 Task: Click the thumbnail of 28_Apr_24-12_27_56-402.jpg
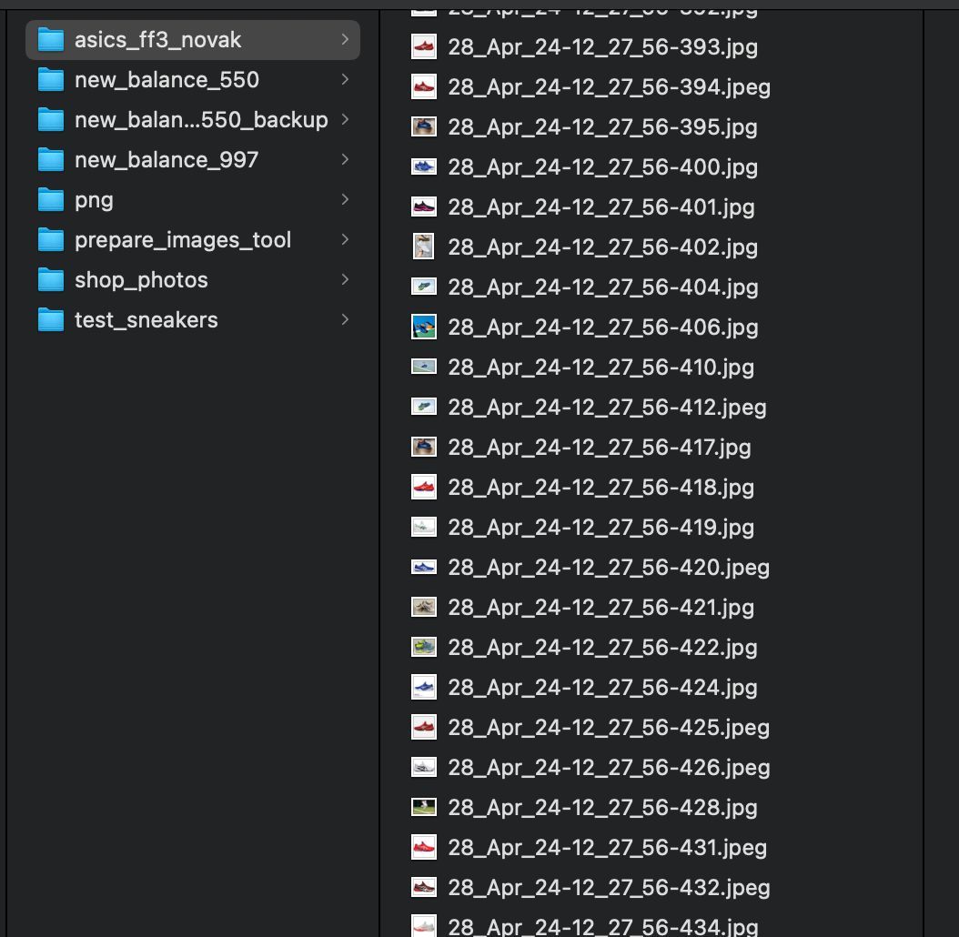(424, 247)
